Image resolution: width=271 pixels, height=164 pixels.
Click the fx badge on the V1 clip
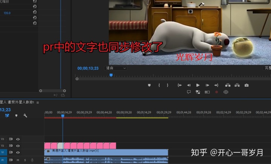point(49,151)
